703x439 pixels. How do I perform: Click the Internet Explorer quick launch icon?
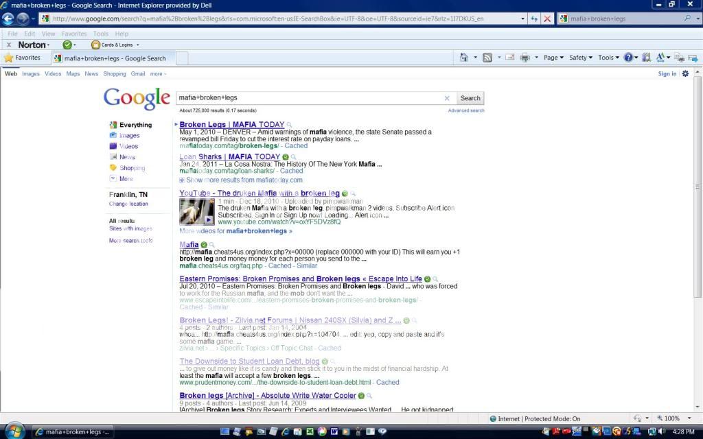(285, 431)
